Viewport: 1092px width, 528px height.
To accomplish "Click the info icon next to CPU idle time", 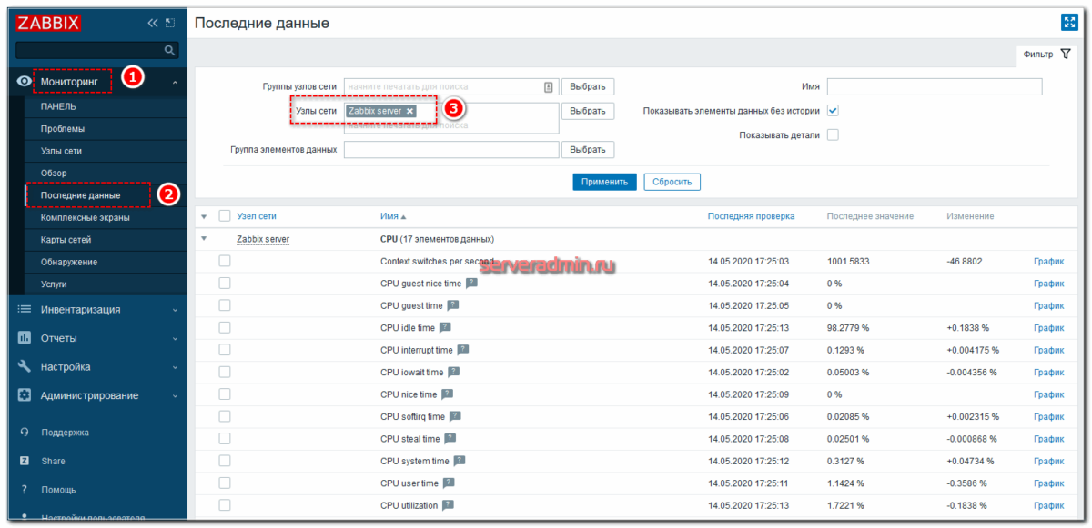I will [x=446, y=327].
